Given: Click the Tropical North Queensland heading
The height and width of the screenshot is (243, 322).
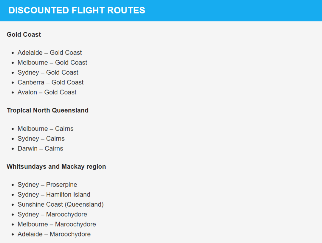Looking at the screenshot, I should pyautogui.click(x=48, y=110).
